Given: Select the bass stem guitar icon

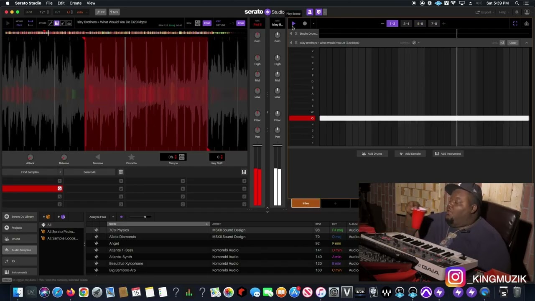Looking at the screenshot, I should point(63,23).
